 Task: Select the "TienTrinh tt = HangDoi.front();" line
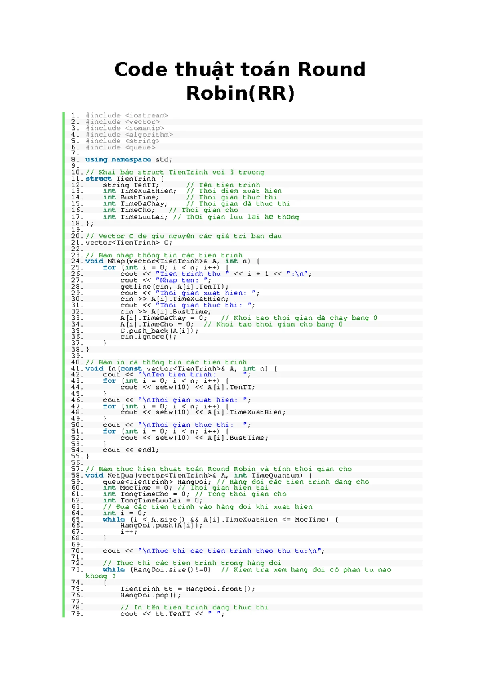click(x=188, y=589)
